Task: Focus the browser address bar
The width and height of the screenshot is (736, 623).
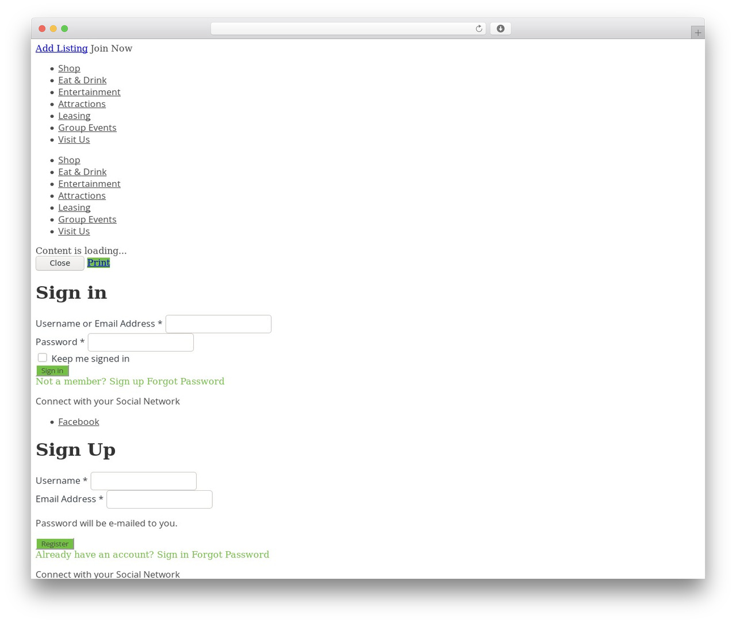Action: 348,29
